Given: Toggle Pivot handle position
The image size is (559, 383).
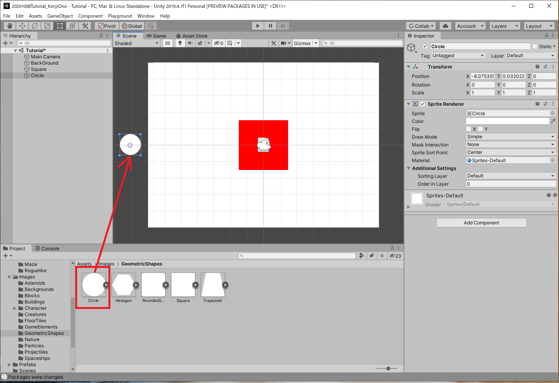Looking at the screenshot, I should (106, 26).
